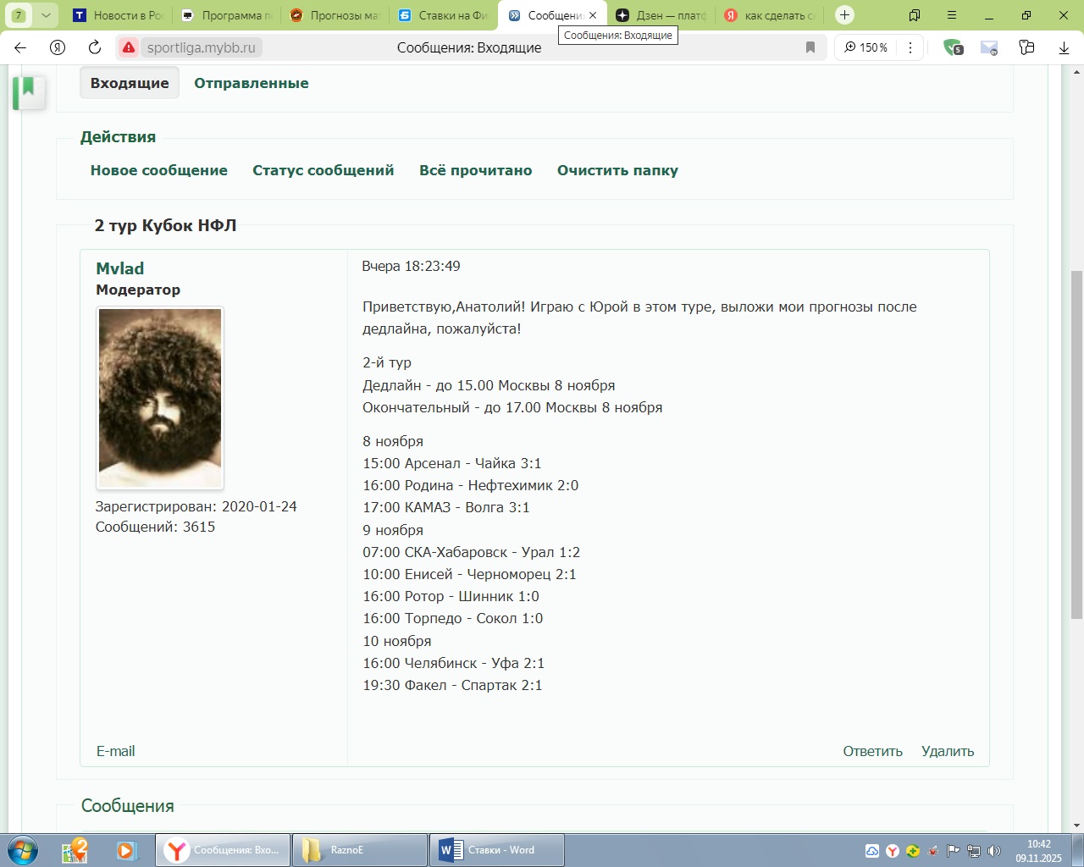Open the three-dot page options menu
The image size is (1084, 867).
click(910, 47)
